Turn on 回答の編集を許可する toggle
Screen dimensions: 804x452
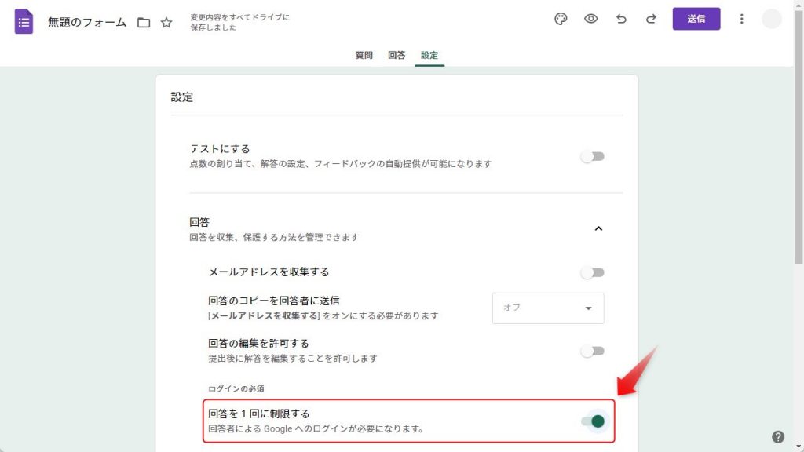tap(593, 351)
